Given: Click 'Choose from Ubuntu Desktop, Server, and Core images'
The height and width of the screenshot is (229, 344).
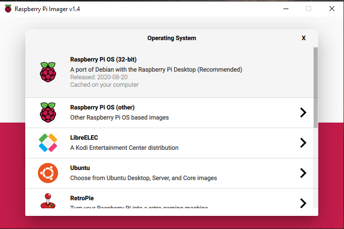Looking at the screenshot, I should [x=143, y=178].
